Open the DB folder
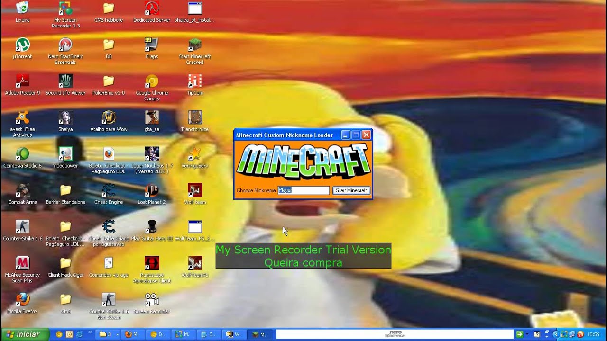The width and height of the screenshot is (607, 341). (x=109, y=49)
